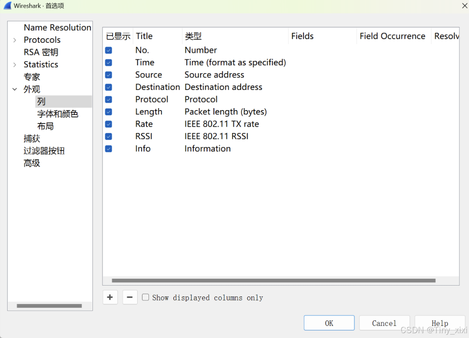
Task: Open the RSA 密钥 preferences page
Action: pos(41,52)
